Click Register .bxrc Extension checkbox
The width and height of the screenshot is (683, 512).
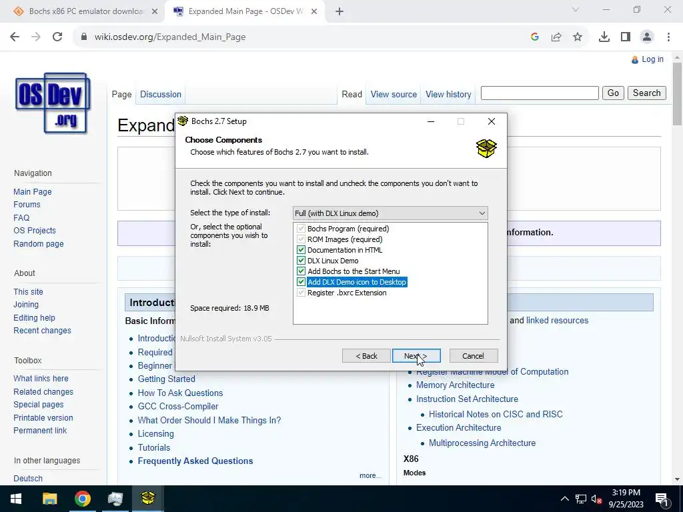pyautogui.click(x=301, y=293)
